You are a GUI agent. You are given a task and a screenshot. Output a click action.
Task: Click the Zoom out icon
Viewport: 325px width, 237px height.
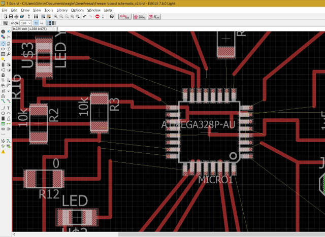(x=67, y=17)
